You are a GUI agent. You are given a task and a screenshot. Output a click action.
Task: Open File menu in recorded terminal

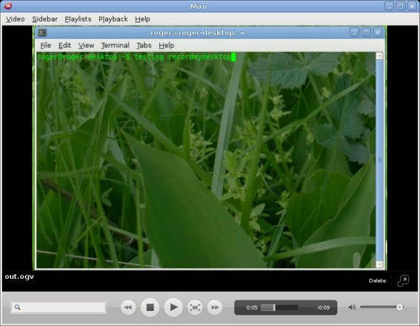(x=46, y=45)
